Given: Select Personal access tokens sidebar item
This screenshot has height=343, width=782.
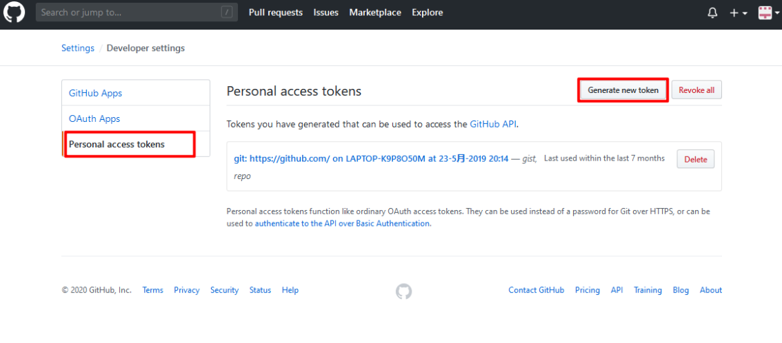Looking at the screenshot, I should 117,144.
